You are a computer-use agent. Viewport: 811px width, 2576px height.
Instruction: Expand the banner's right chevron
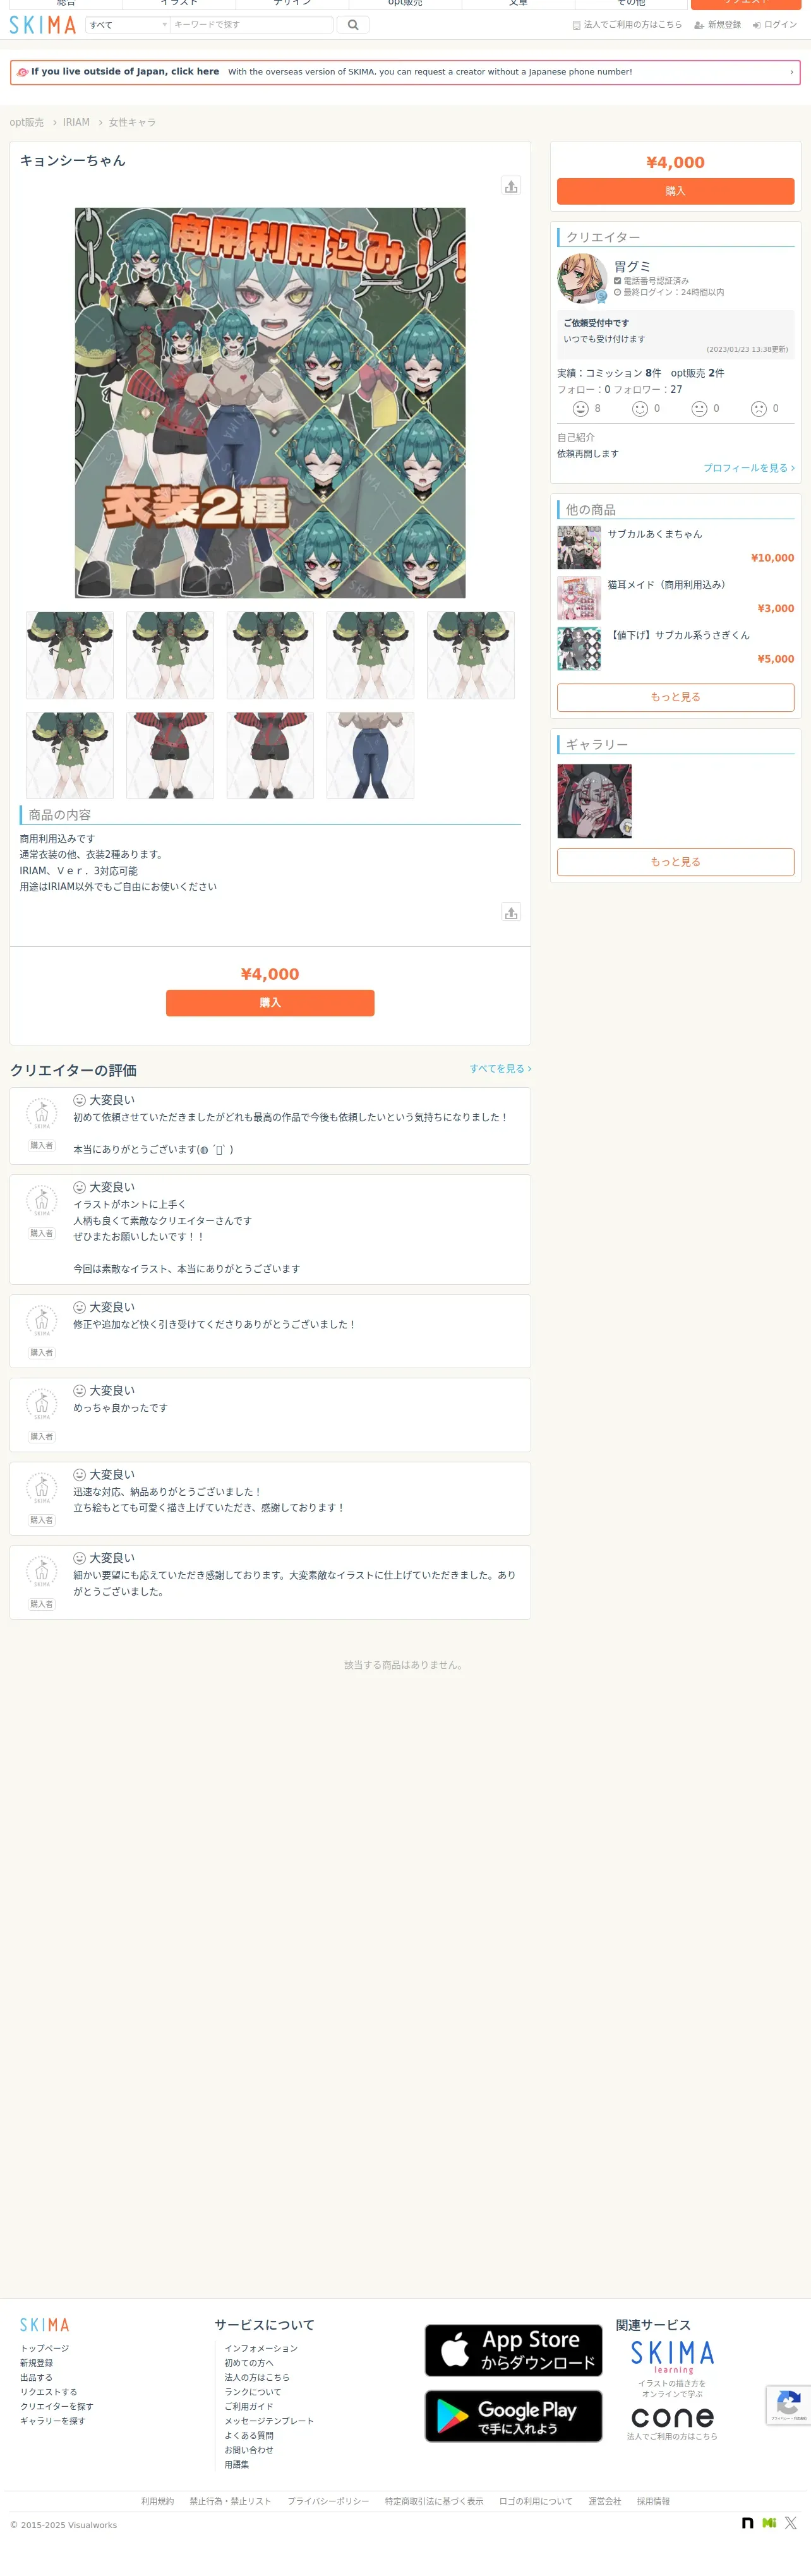(x=791, y=72)
